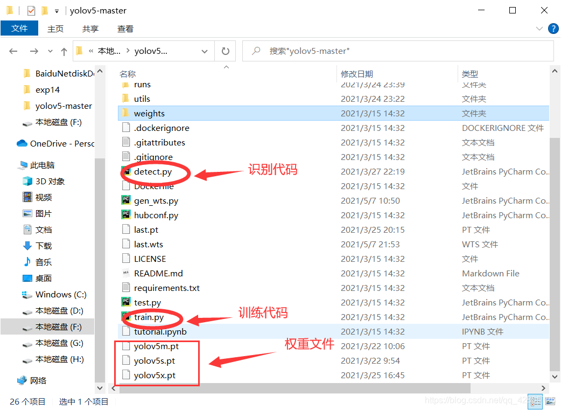The width and height of the screenshot is (561, 410).
Task: Select the weights folder icon
Action: click(125, 113)
